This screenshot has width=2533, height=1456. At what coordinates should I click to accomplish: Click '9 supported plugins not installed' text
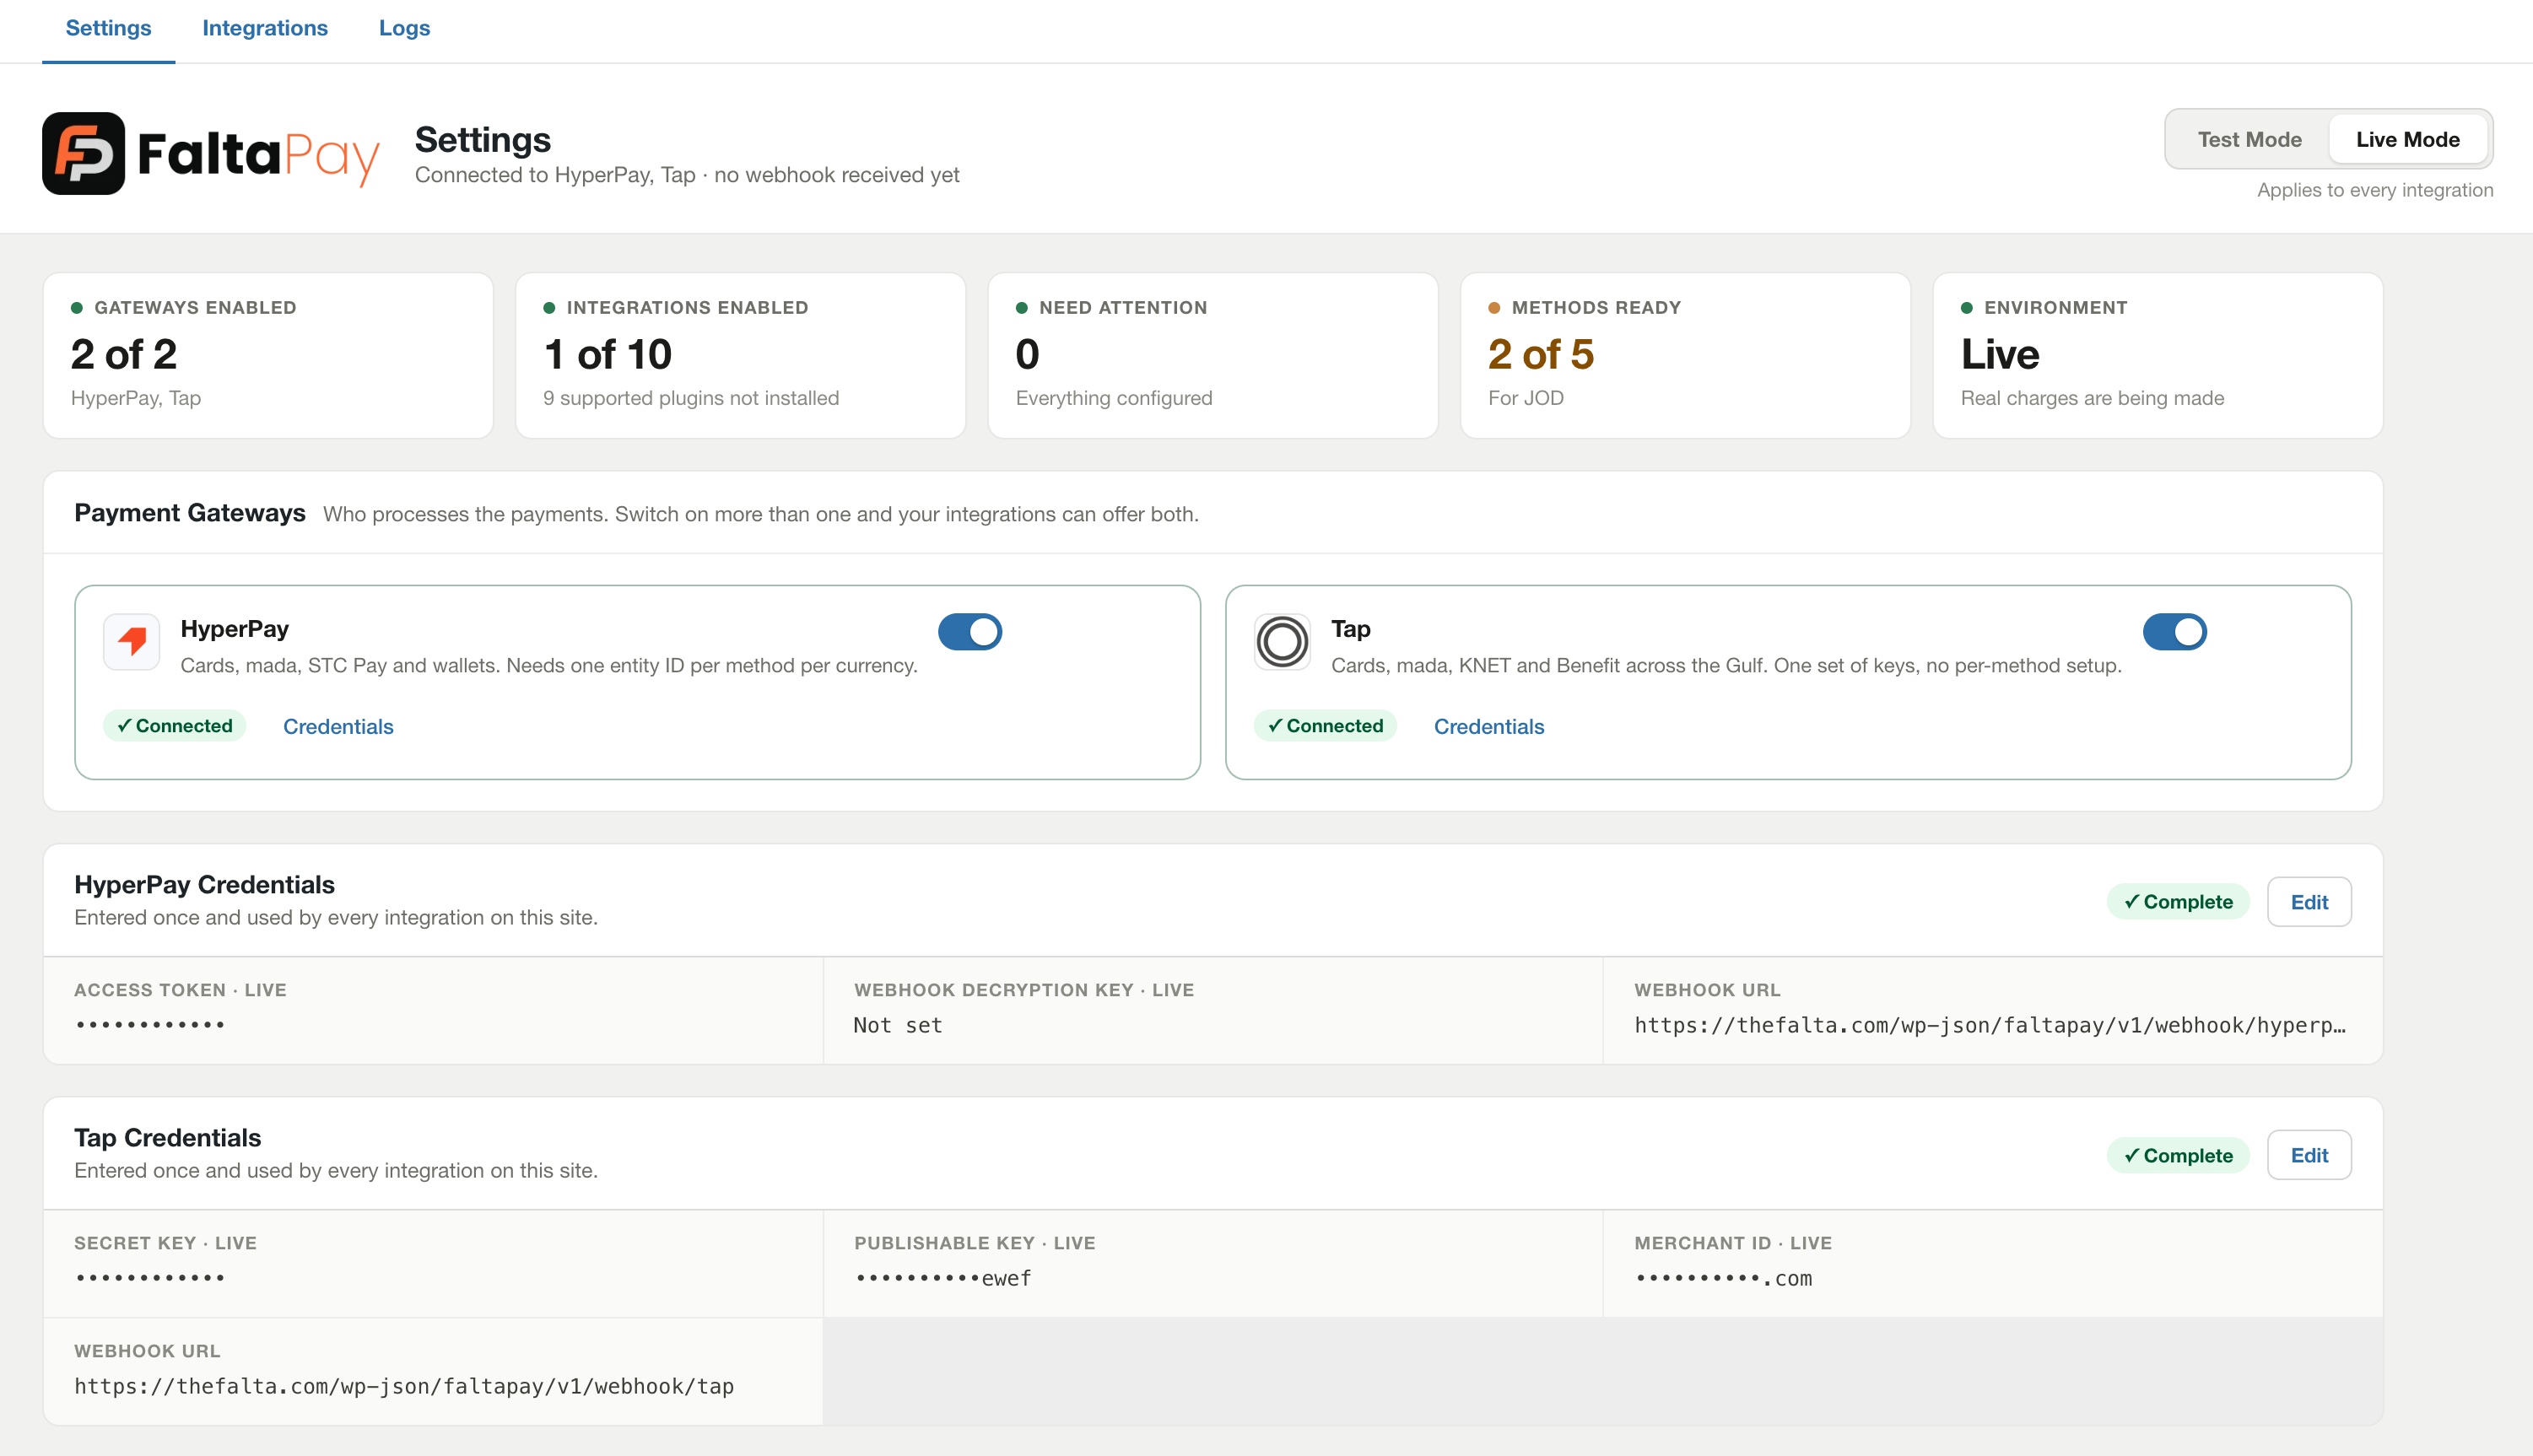coord(691,398)
